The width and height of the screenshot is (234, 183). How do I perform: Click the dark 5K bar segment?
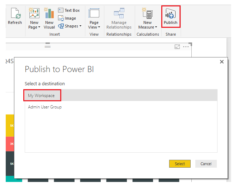click(10, 164)
